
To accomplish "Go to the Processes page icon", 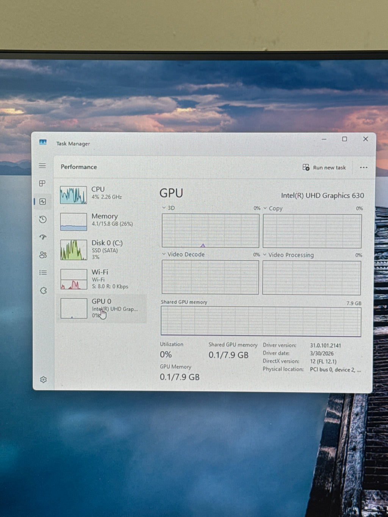I will click(x=42, y=183).
